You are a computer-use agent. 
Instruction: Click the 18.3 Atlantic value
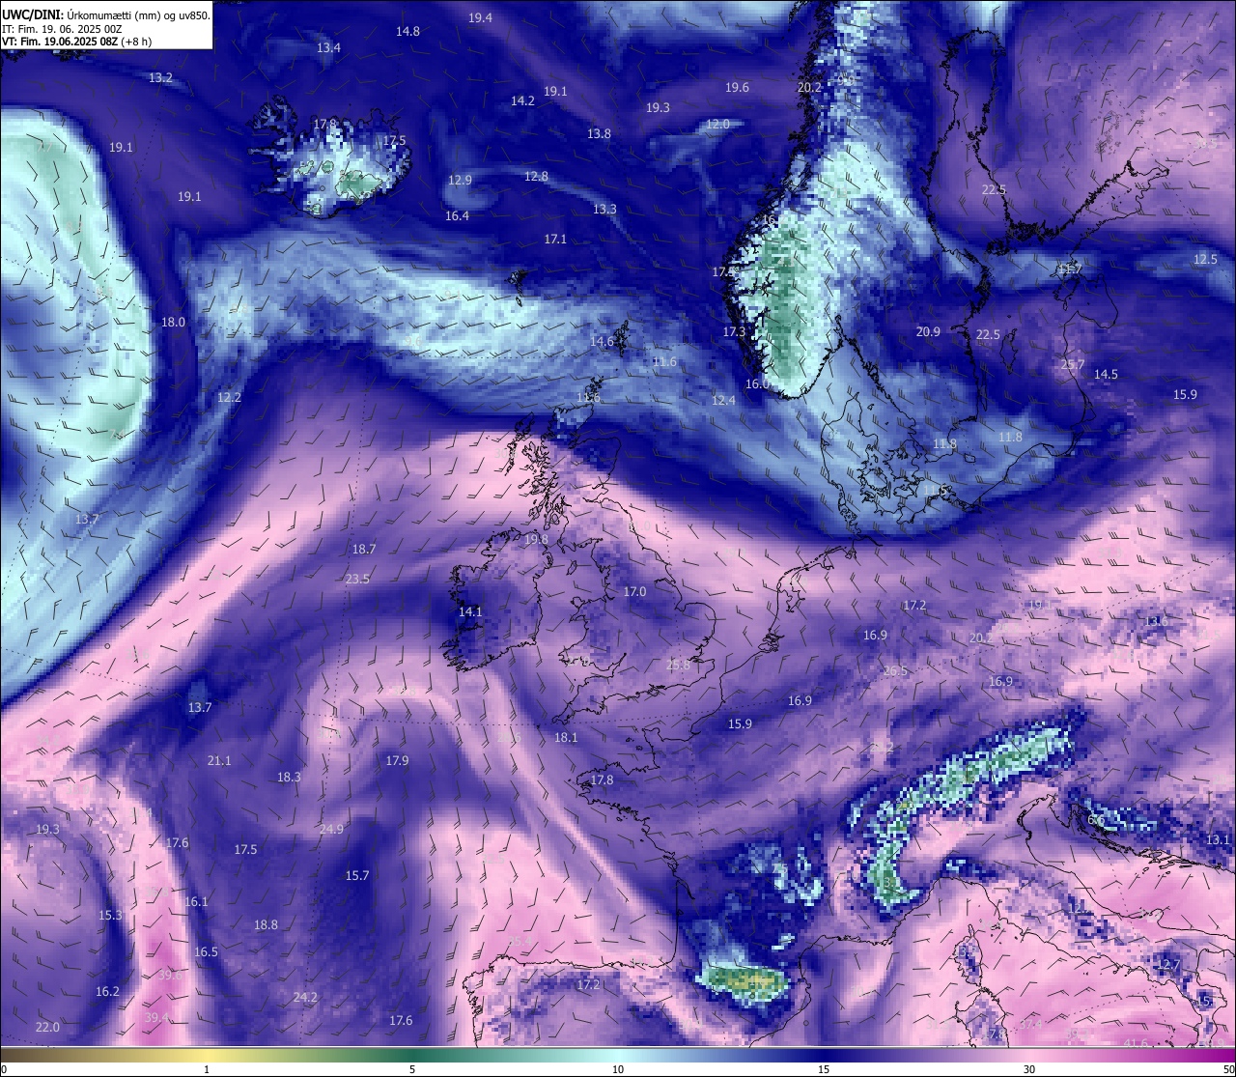289,778
